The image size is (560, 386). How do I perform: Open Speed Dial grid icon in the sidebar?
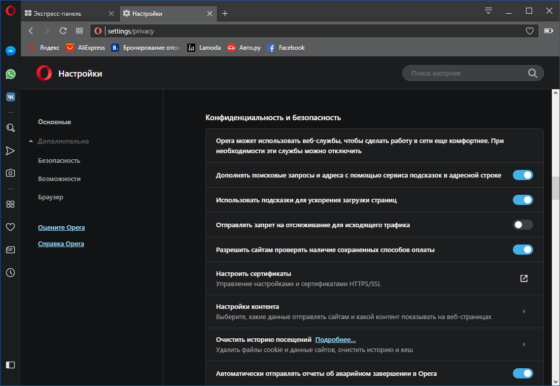10,204
